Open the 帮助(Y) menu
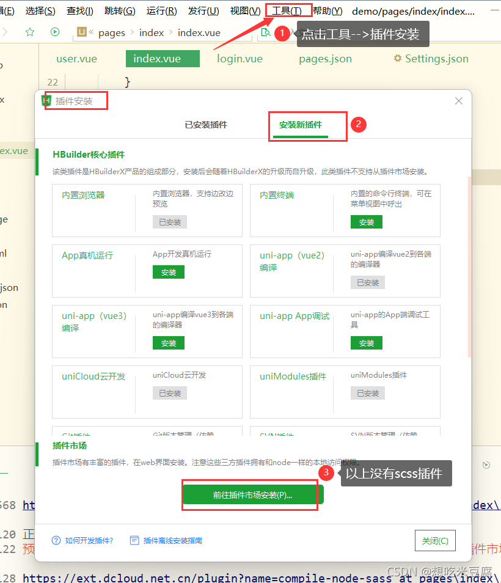This screenshot has height=583, width=501. [326, 10]
